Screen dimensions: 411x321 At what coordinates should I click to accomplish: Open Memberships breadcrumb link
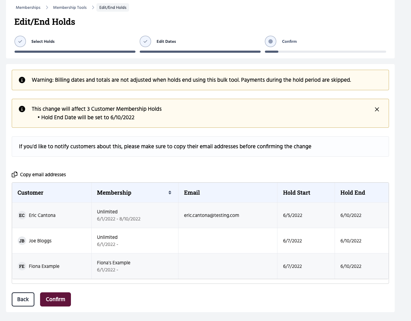28,7
